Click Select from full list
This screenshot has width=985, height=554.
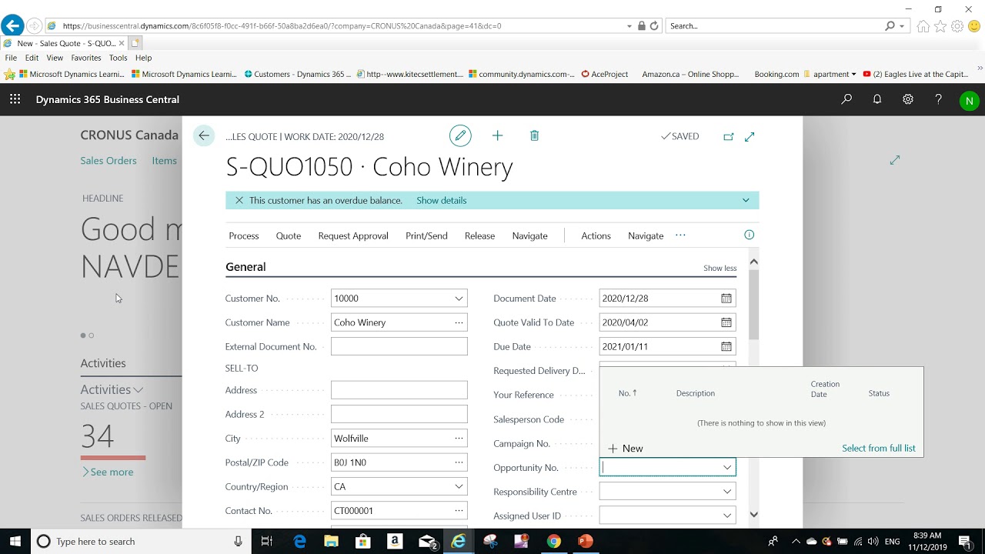coord(879,449)
